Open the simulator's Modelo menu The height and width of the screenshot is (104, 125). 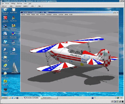tap(28, 14)
